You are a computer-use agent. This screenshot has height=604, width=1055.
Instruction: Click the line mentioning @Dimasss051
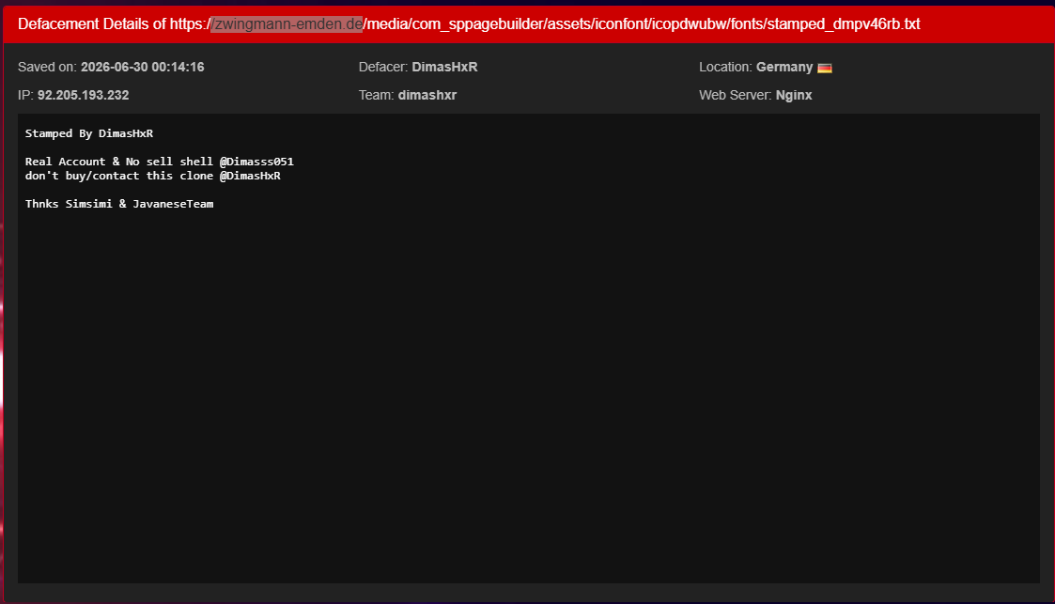[x=160, y=162]
